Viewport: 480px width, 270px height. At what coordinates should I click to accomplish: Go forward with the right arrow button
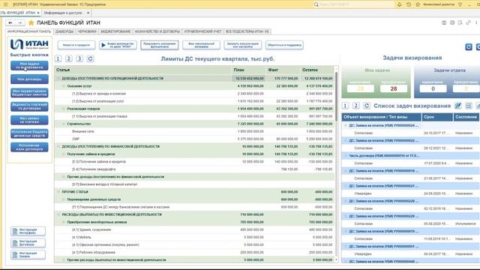19,22
